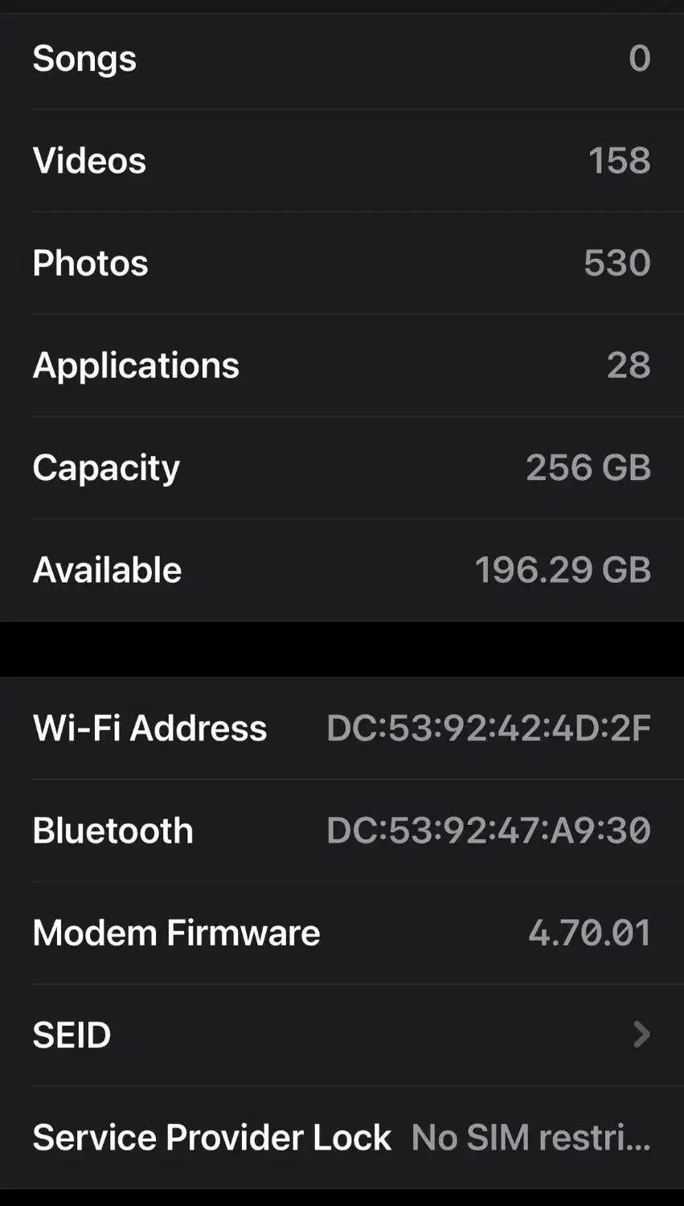684x1206 pixels.
Task: Tap the Wi-Fi Address value DC:53:92:42:4D:2F
Action: (488, 728)
